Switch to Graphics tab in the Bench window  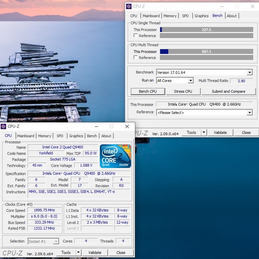click(x=202, y=16)
